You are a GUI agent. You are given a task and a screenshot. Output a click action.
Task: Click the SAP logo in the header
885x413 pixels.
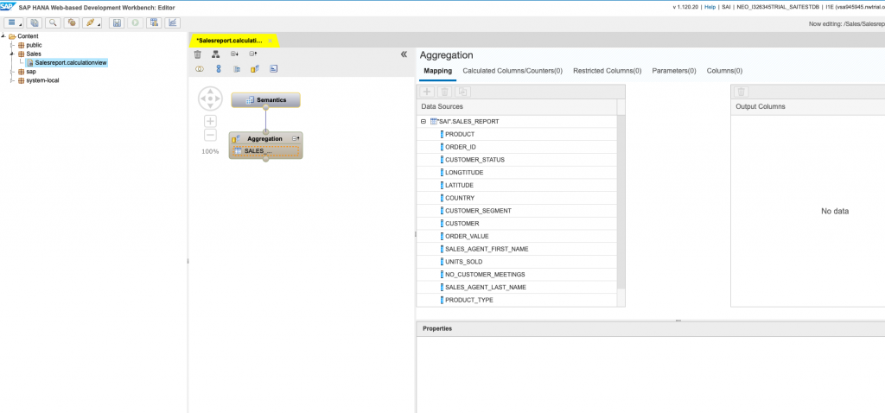[x=7, y=7]
